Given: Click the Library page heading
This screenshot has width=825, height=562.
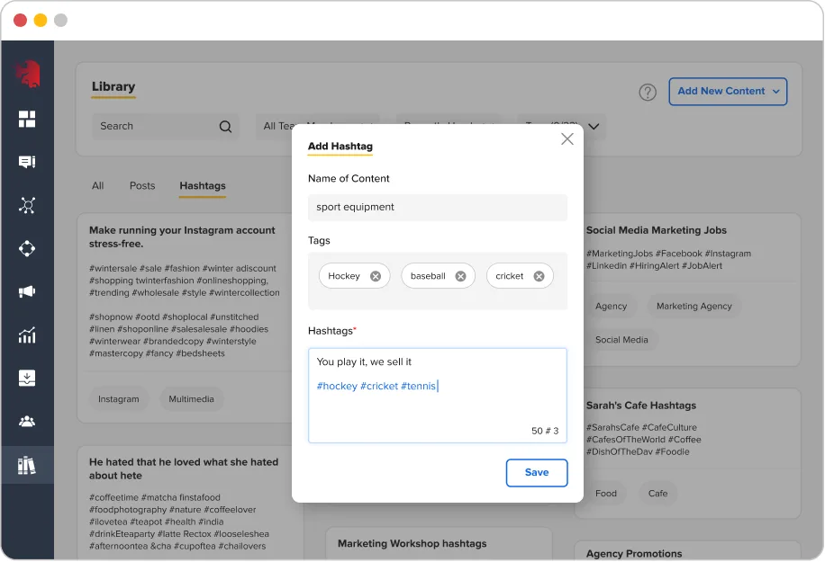Looking at the screenshot, I should click(x=113, y=86).
